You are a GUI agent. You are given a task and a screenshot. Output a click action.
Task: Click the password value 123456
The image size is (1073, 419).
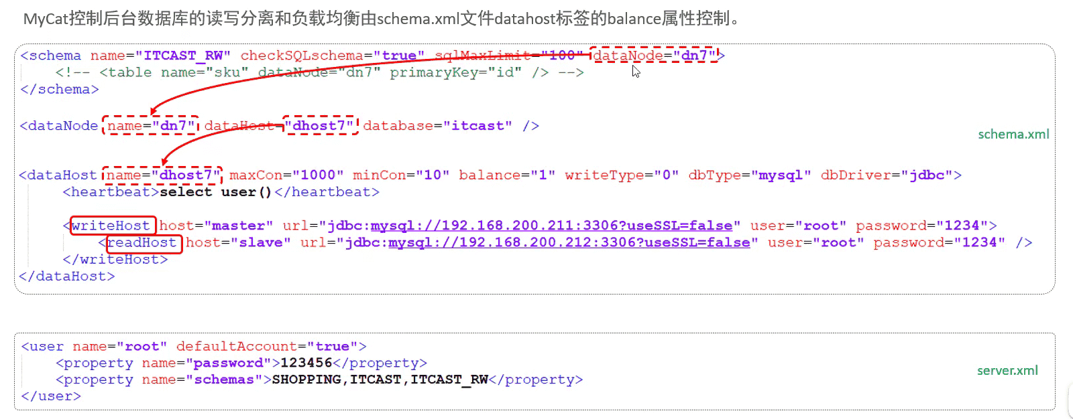[306, 363]
